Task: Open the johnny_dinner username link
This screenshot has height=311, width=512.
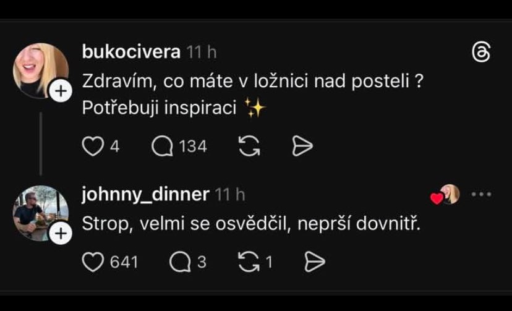Action: [145, 195]
